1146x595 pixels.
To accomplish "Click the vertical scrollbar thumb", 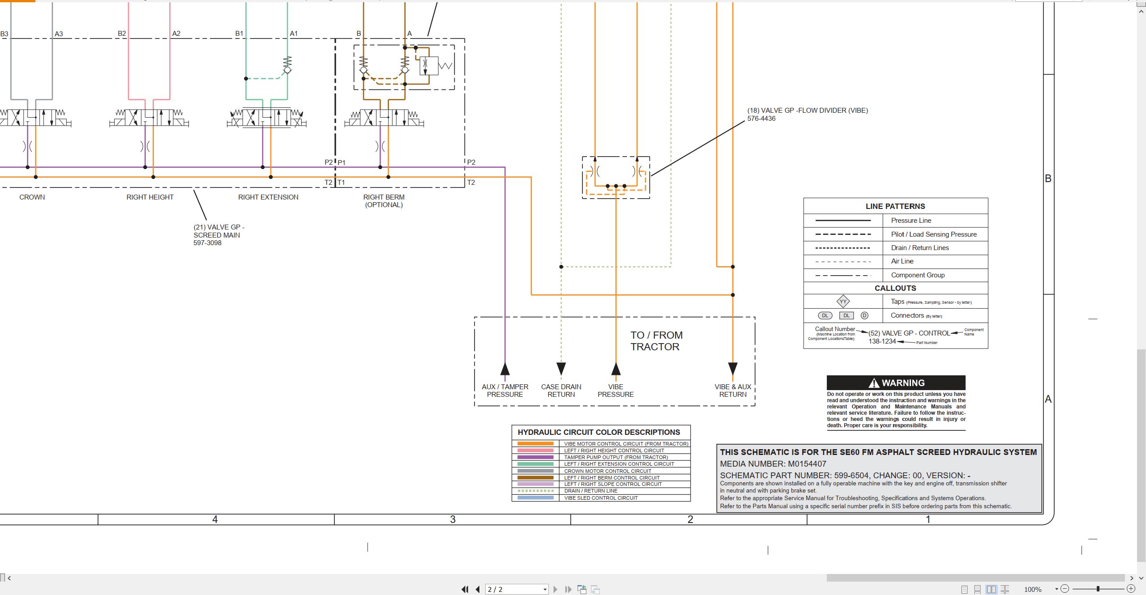I will [1141, 455].
